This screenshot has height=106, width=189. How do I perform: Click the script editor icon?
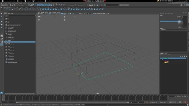[x=188, y=105]
